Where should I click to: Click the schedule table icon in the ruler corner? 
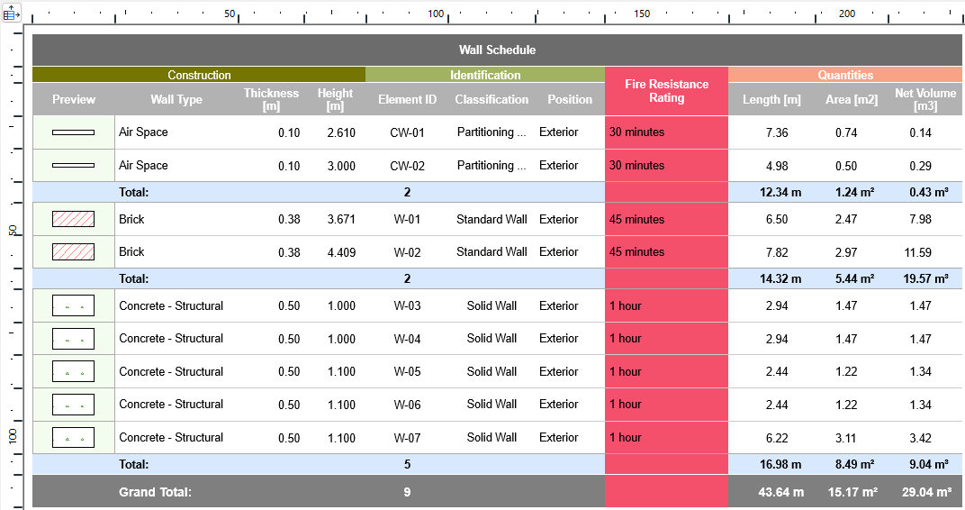click(x=12, y=13)
